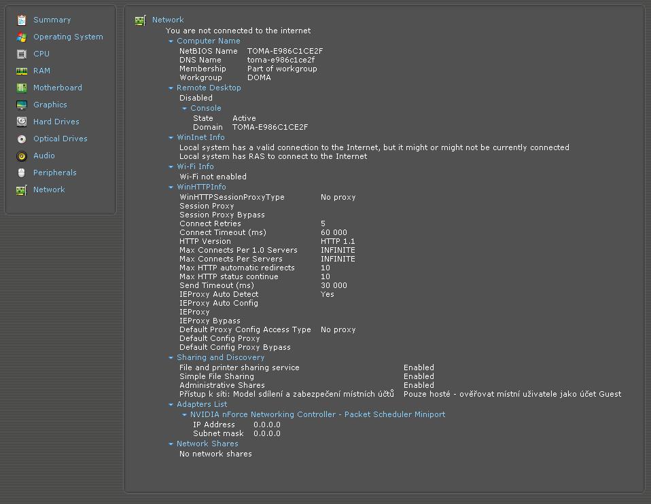Click the Summary icon in sidebar

[22, 20]
